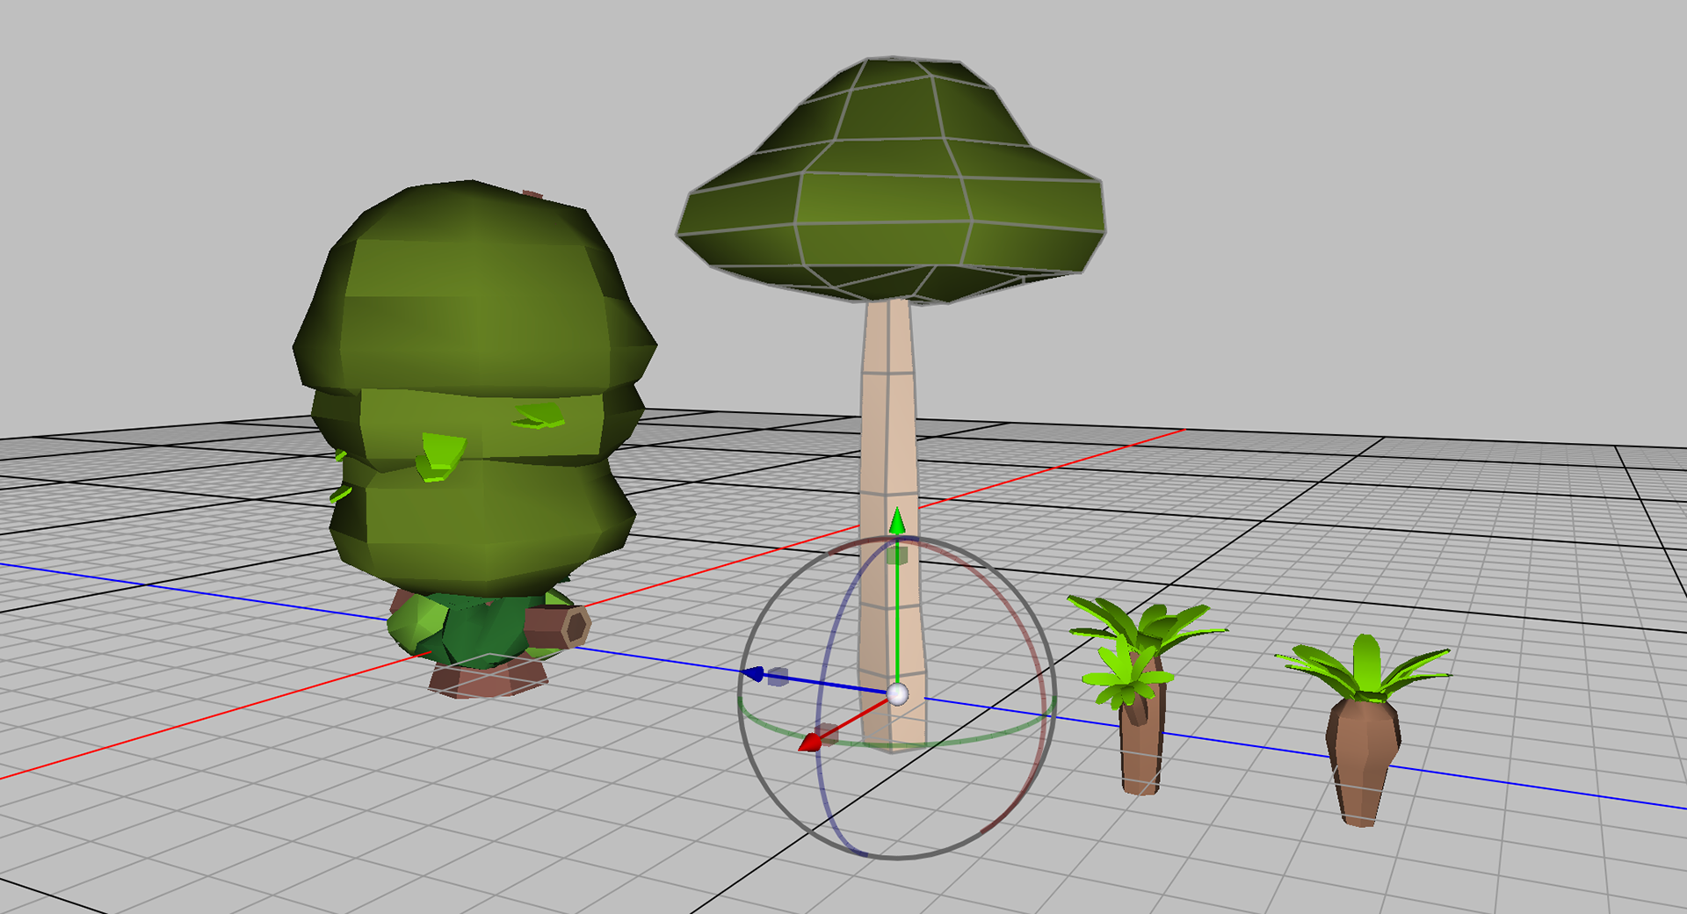The image size is (1687, 914).
Task: Click the small green cube handle on Y axis
Action: [897, 555]
